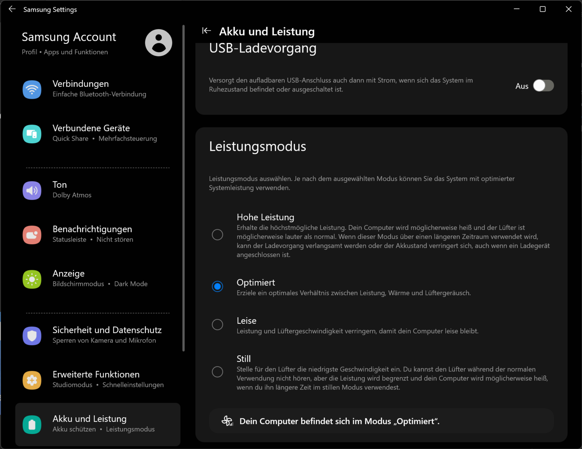Image resolution: width=582 pixels, height=449 pixels.
Task: Click the "Studiomodus • Schnelleinstellungen" subtitle
Action: (x=108, y=385)
